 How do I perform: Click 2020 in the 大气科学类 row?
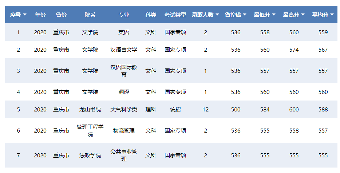pyautogui.click(x=40, y=110)
